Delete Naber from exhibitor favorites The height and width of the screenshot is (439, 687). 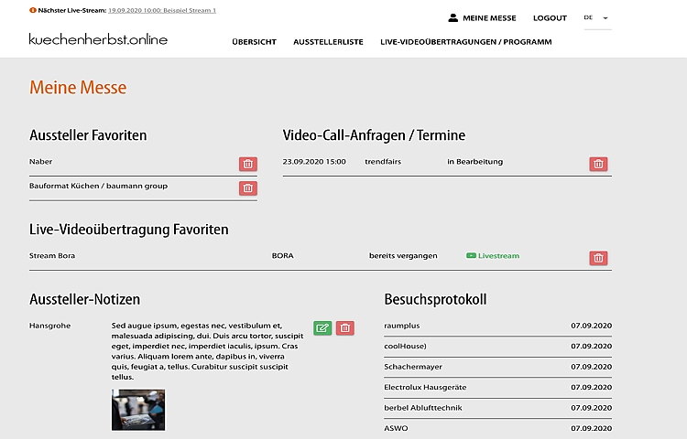pyautogui.click(x=247, y=165)
